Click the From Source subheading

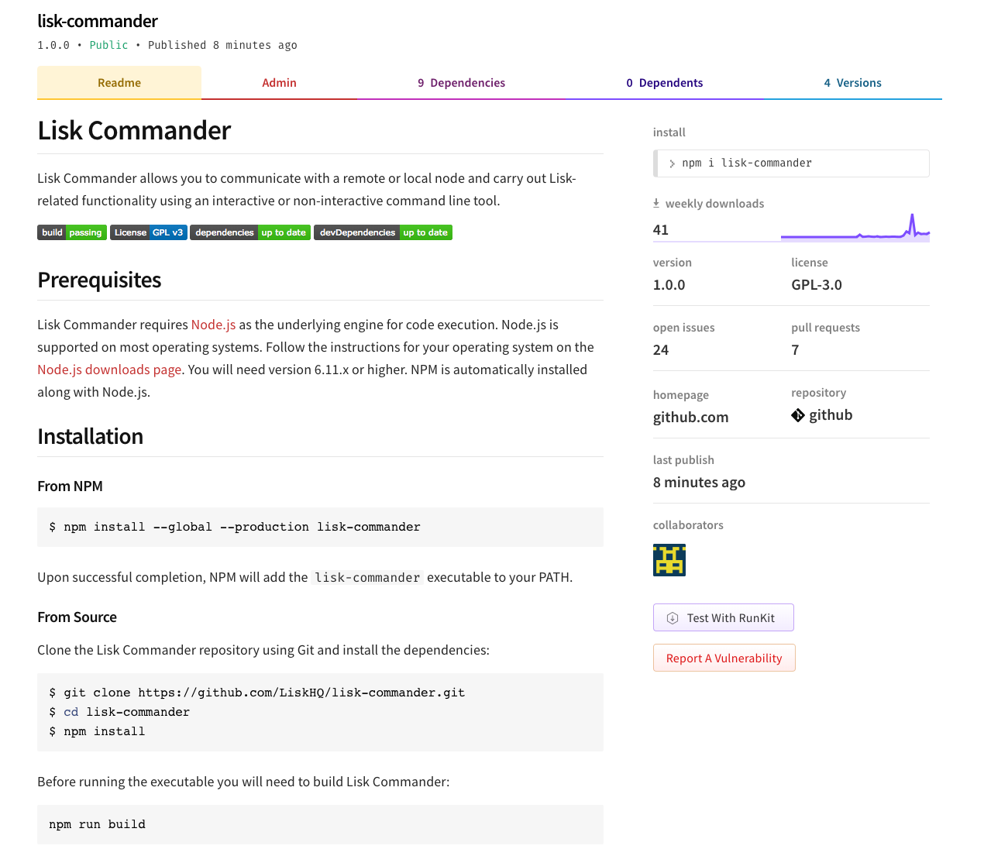[x=77, y=617]
